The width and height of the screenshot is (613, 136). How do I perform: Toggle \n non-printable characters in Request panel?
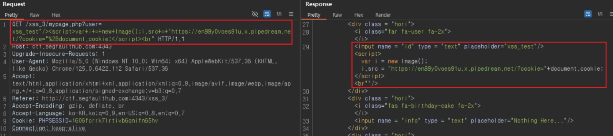point(279,14)
